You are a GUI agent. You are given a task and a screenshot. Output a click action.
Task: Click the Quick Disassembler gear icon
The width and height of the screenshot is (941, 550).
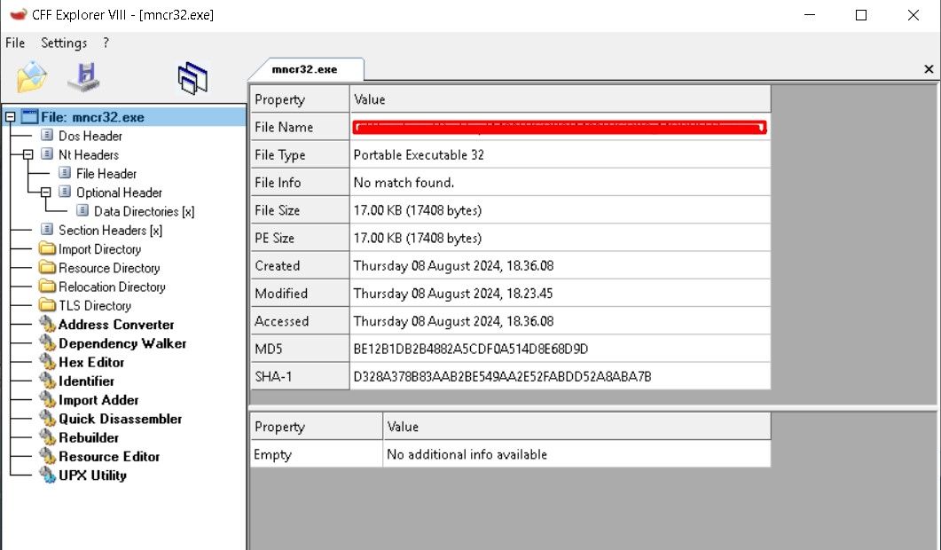47,419
